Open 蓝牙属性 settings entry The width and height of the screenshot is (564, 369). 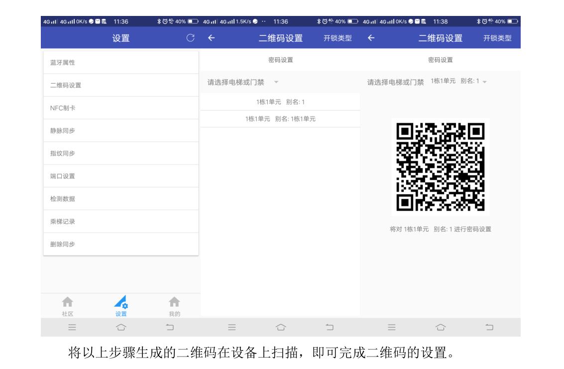(x=121, y=63)
